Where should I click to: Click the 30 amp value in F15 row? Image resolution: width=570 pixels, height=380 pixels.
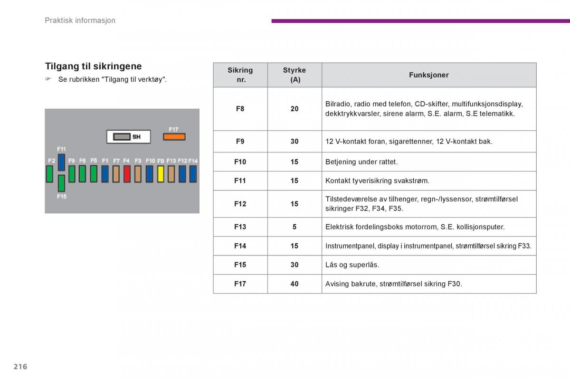click(294, 265)
